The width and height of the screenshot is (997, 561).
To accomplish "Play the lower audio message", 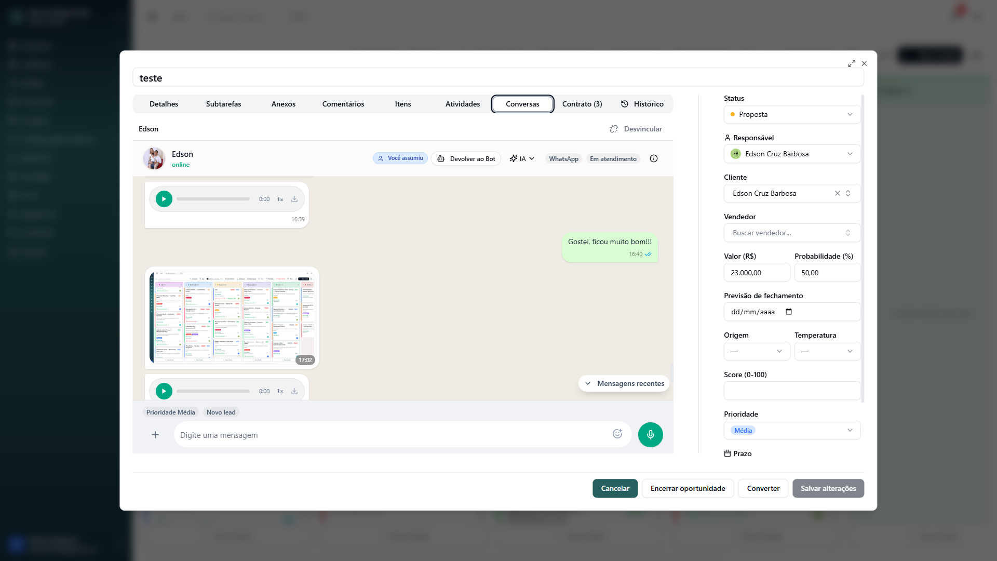I will (x=164, y=391).
